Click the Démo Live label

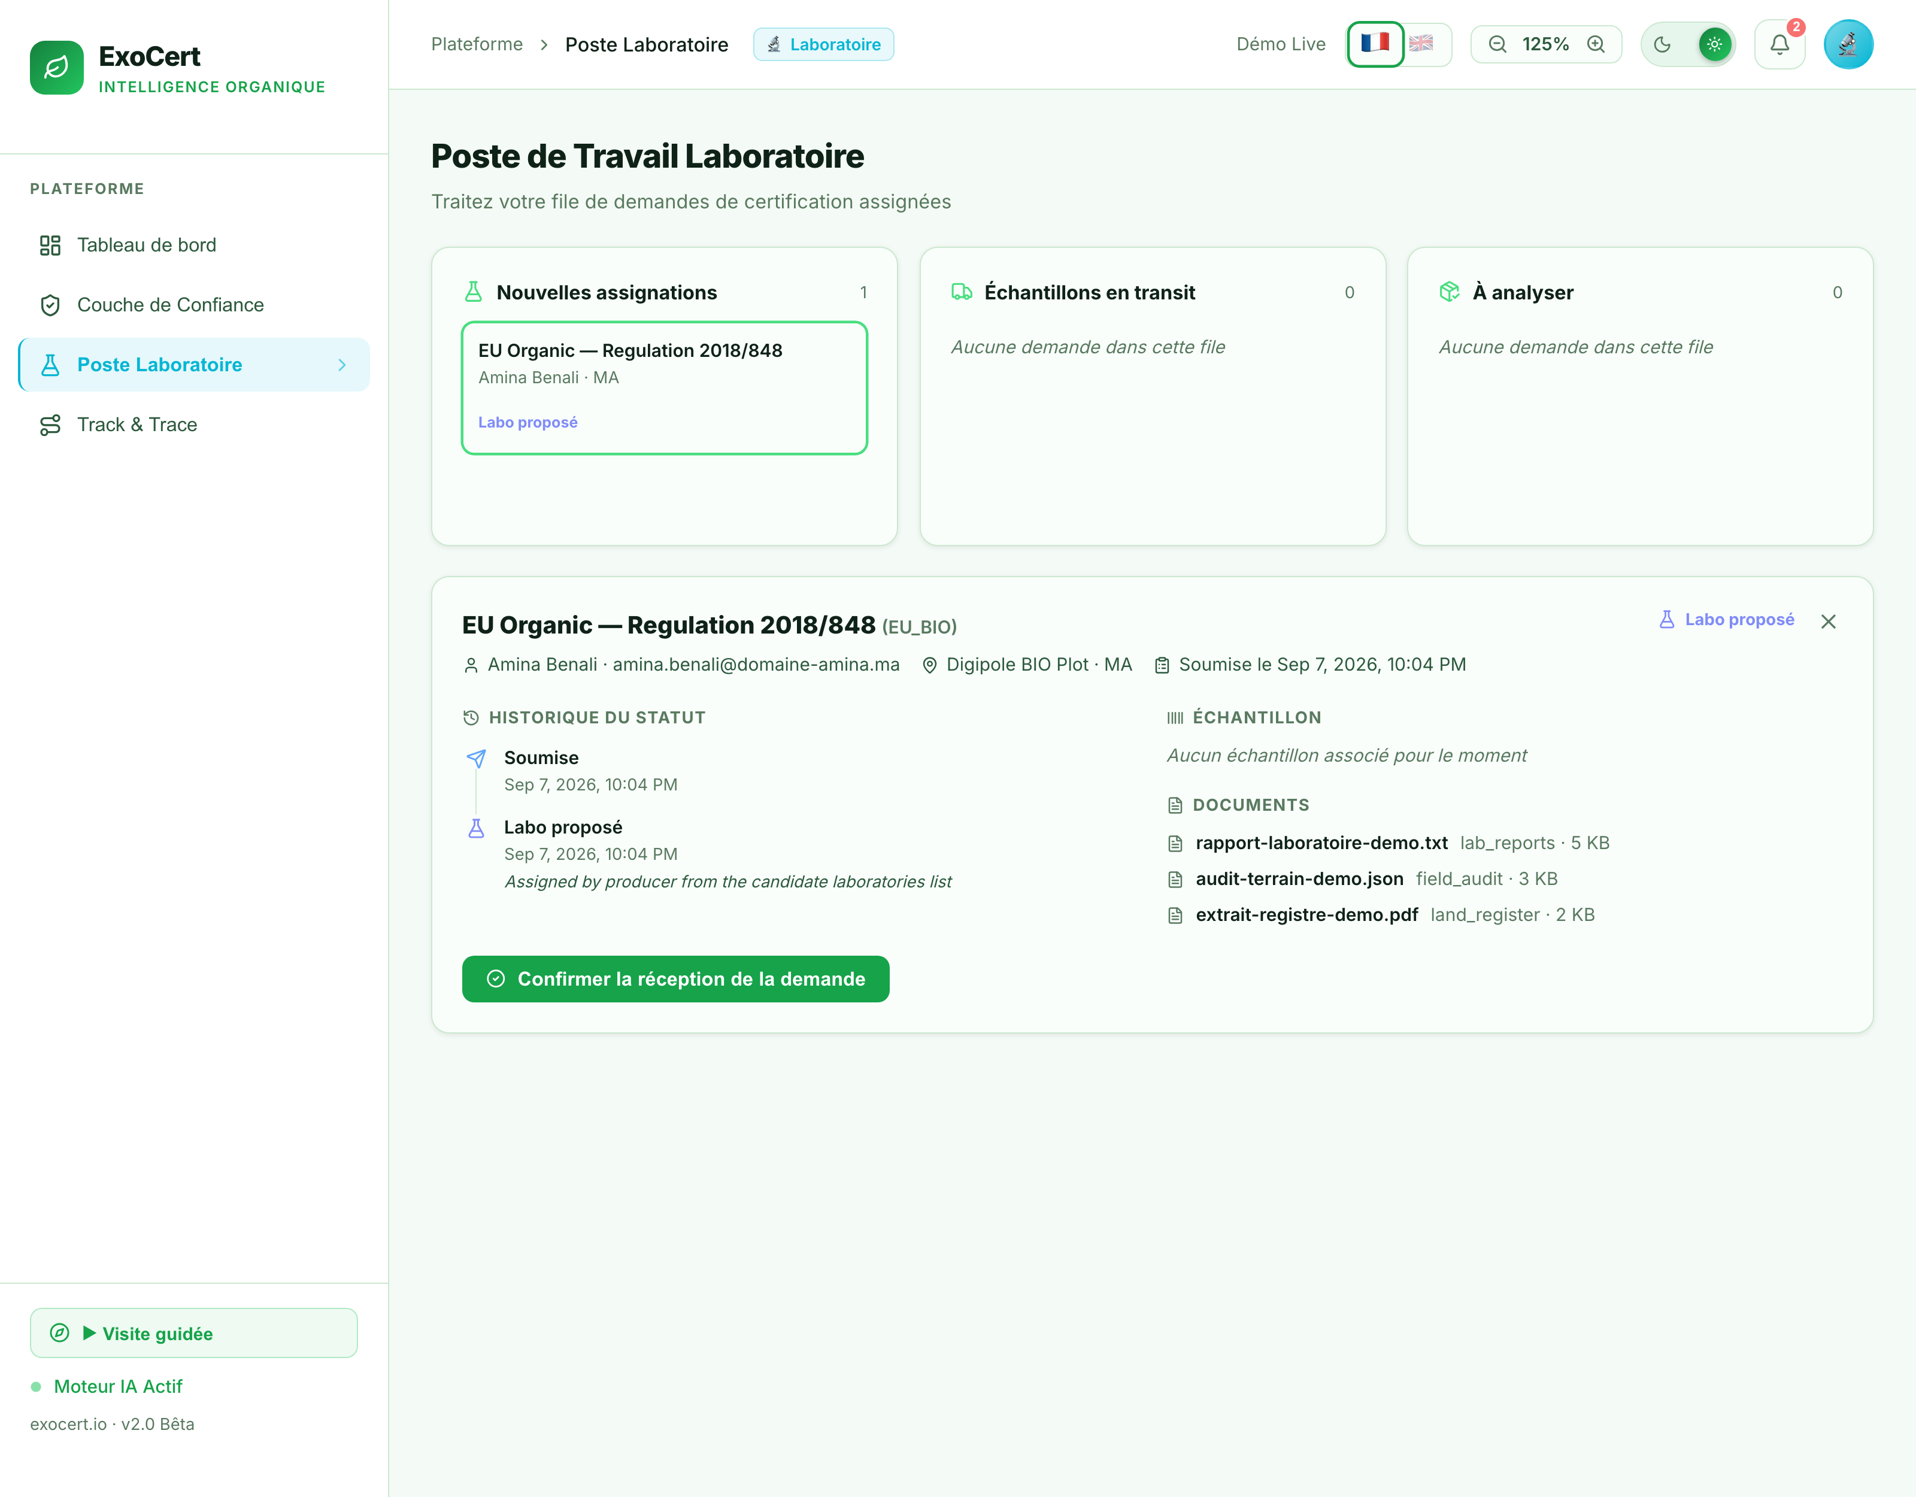click(x=1281, y=44)
